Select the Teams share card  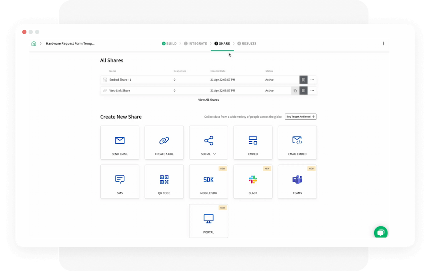click(x=297, y=181)
